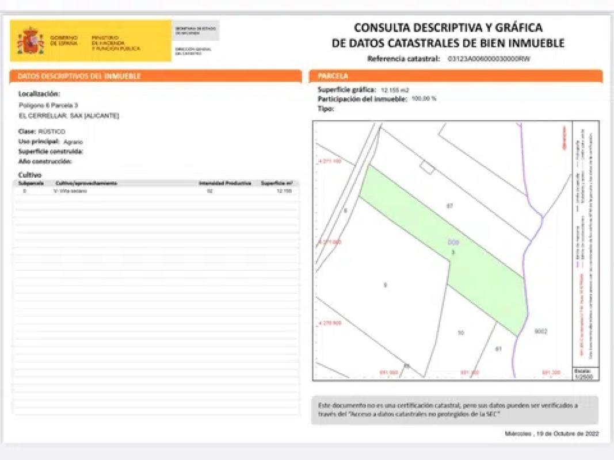614x460 pixels.
Task: Click the Secretaría de Estado gray box
Action: point(196,30)
